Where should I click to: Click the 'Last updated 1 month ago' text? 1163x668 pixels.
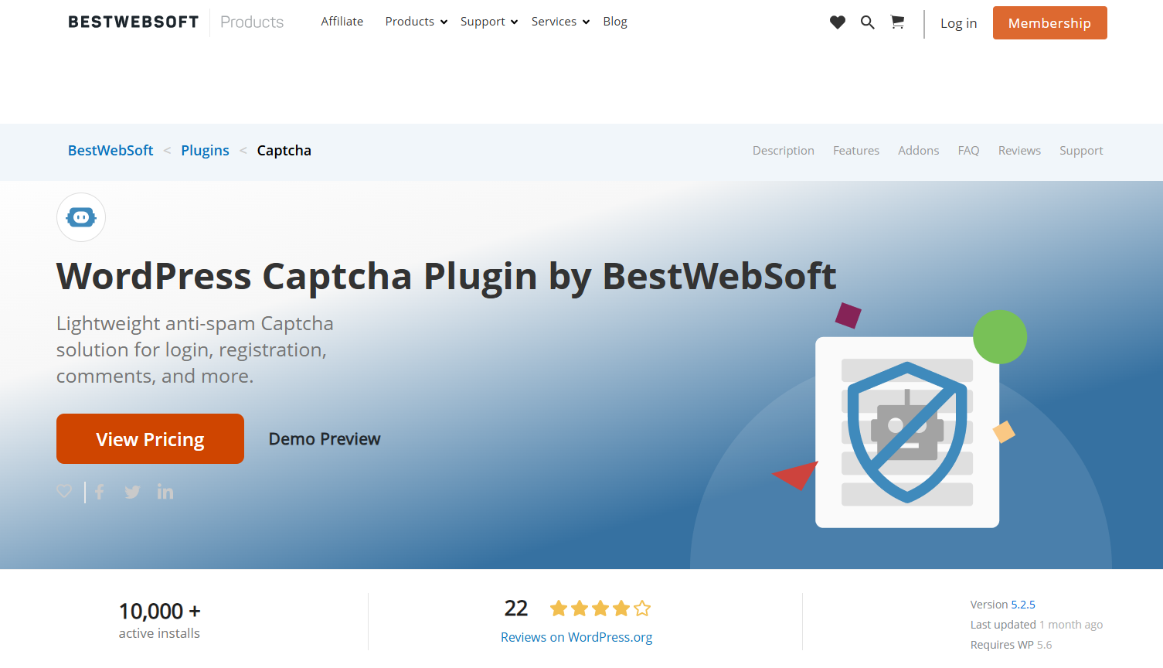pos(1036,625)
